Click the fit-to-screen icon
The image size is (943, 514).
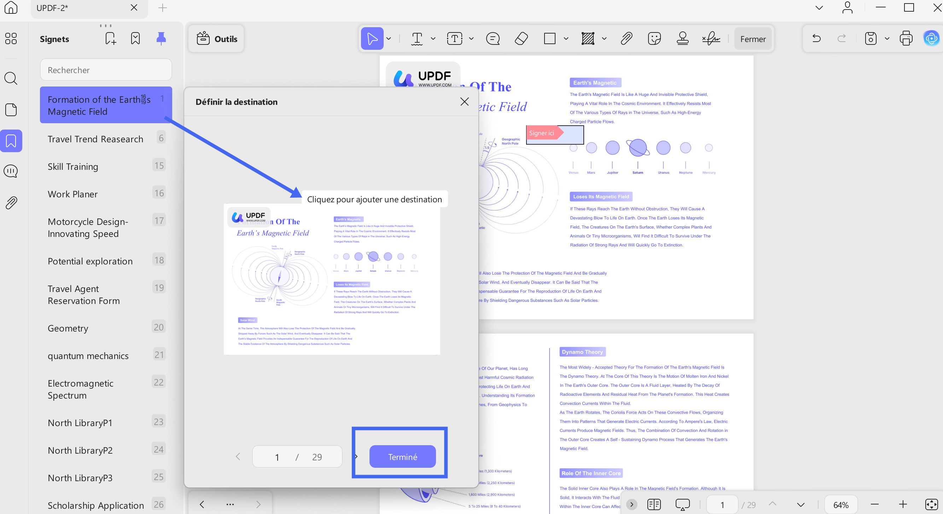931,504
